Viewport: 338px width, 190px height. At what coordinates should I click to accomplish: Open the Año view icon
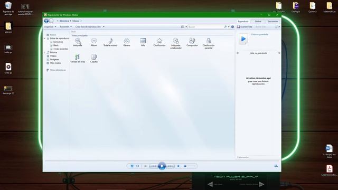[x=143, y=41]
